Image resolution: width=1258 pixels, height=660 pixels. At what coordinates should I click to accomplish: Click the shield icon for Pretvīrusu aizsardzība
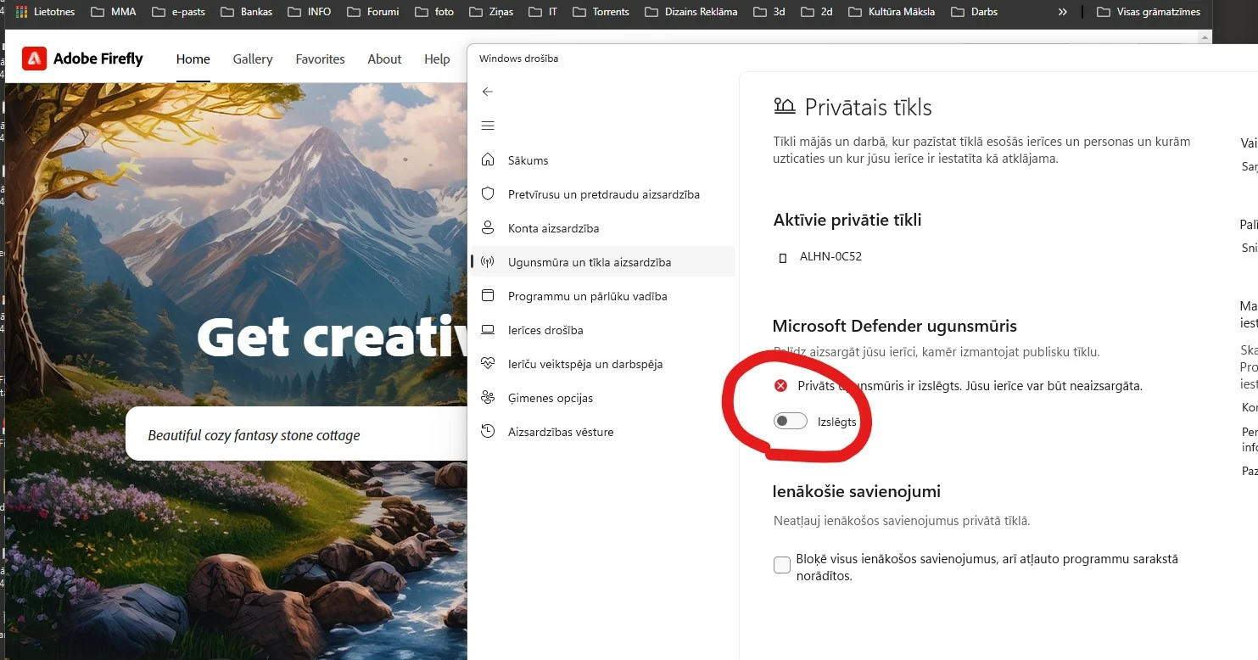[488, 193]
